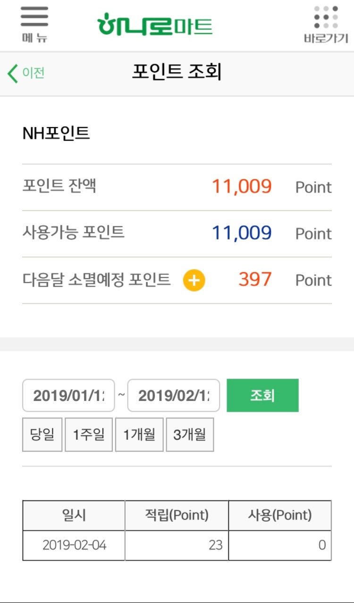This screenshot has width=354, height=603.
Task: Choose the 3개월 period filter
Action: point(190,434)
